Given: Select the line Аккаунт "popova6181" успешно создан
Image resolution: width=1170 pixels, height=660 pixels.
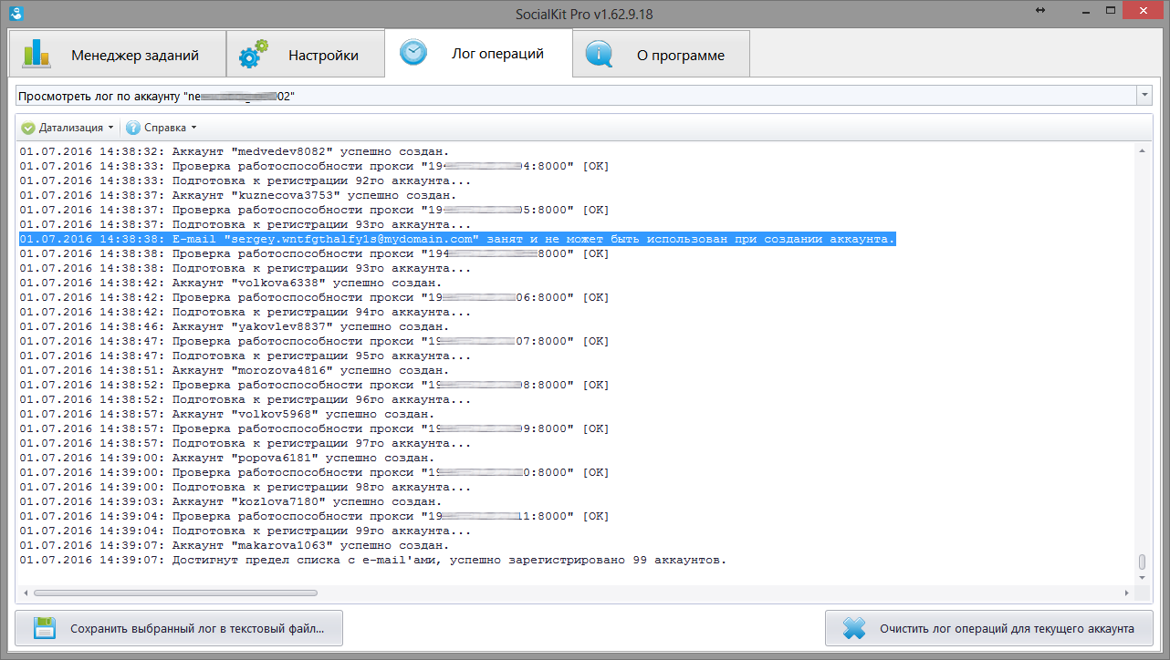Looking at the screenshot, I should 226,458.
